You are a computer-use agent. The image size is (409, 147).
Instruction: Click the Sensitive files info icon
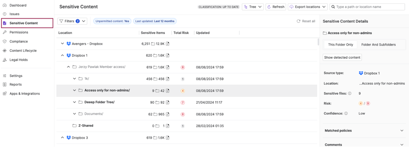coord(350,94)
